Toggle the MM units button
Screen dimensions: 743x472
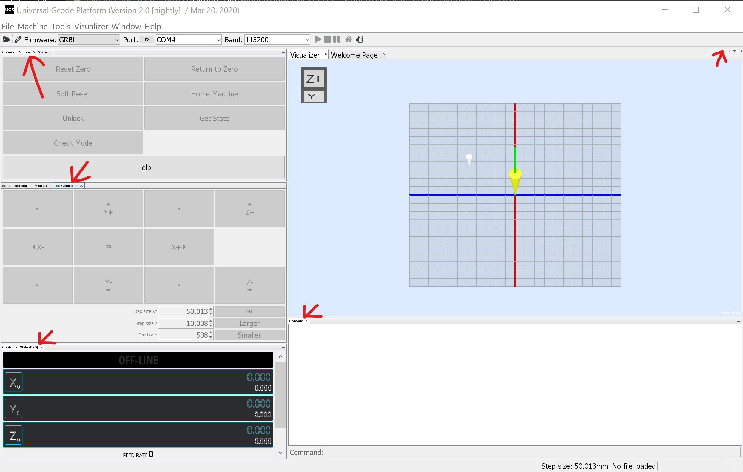[x=250, y=311]
